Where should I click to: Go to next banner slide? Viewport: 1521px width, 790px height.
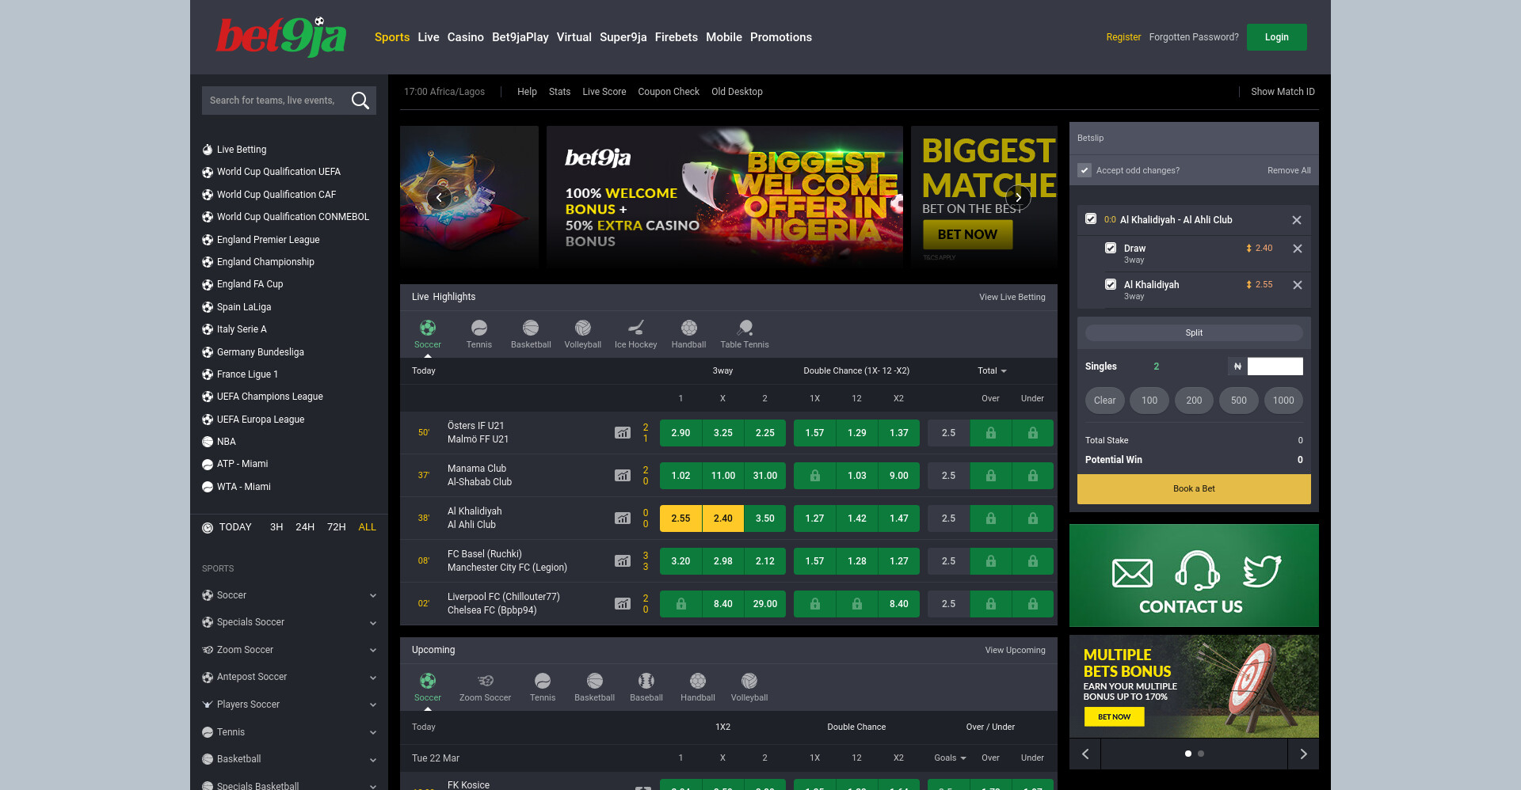(1018, 197)
